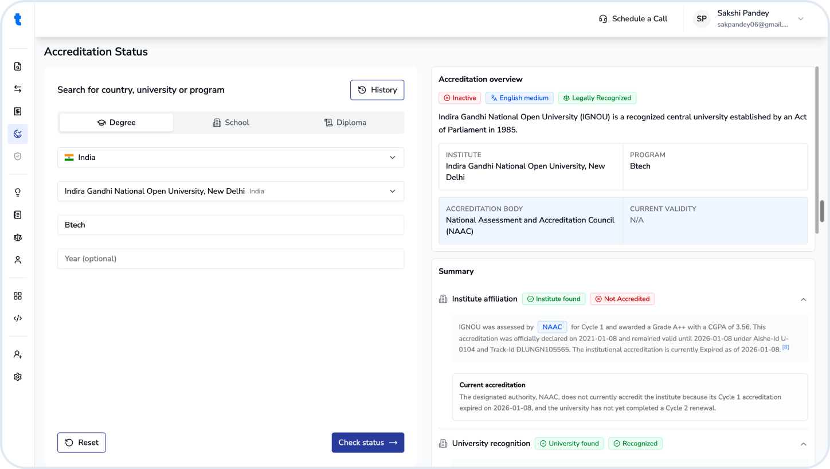The height and width of the screenshot is (469, 830).
Task: Switch to the School tab
Action: pyautogui.click(x=231, y=123)
